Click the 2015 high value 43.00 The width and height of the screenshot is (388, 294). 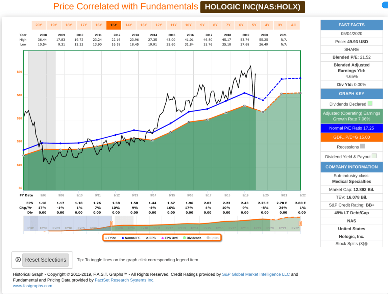(x=171, y=40)
